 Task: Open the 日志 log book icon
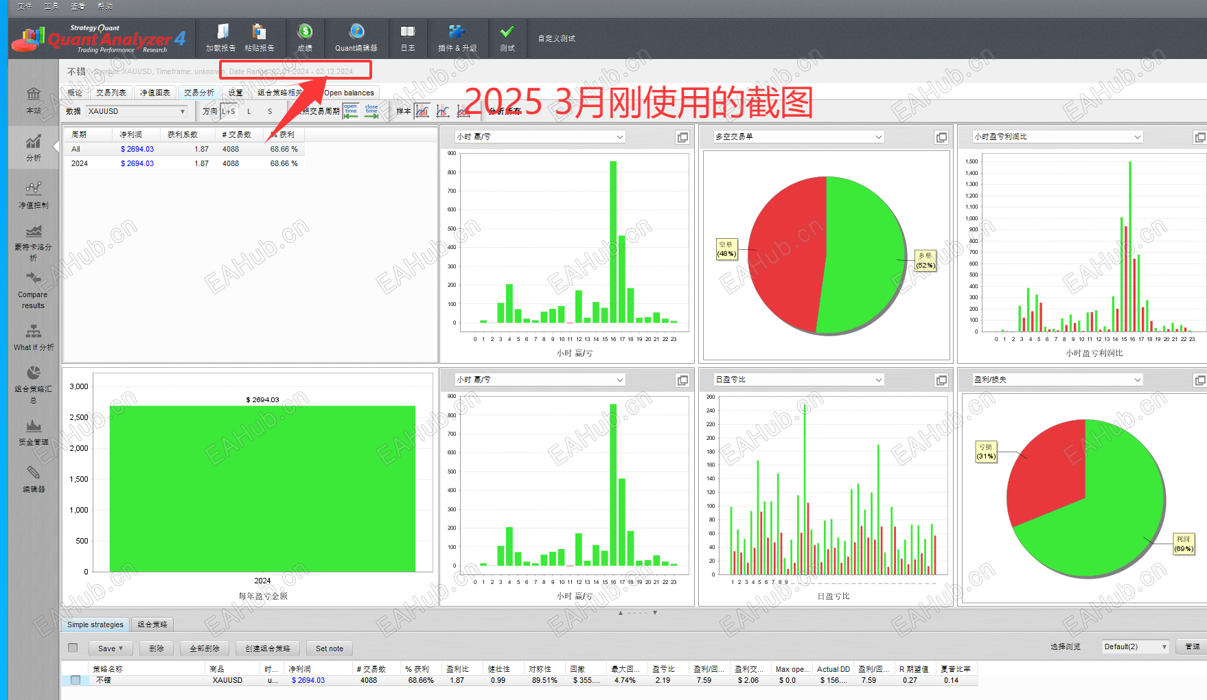(x=408, y=32)
